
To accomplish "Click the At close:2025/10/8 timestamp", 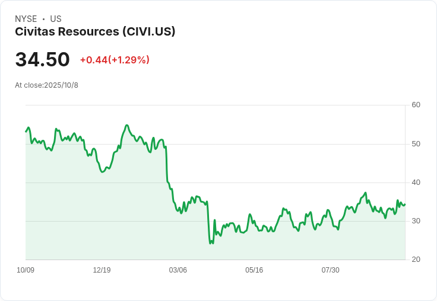I will (x=46, y=85).
